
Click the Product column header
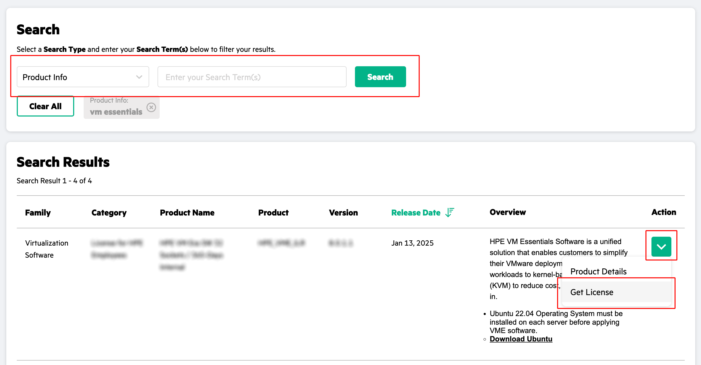(x=273, y=213)
